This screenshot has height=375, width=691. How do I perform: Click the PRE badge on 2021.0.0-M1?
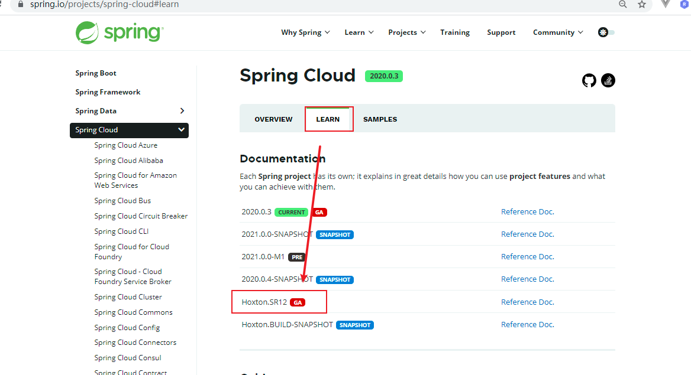[x=297, y=257]
